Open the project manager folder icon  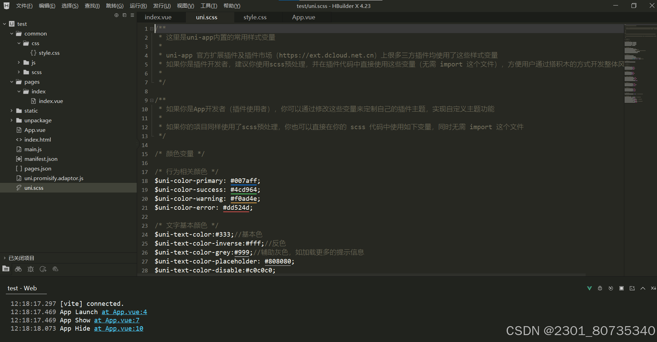click(6, 269)
